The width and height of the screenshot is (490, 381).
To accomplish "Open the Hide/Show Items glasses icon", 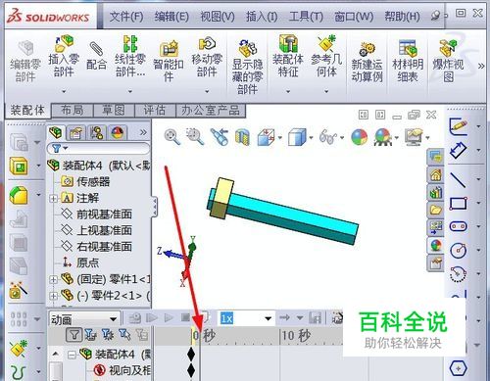I will [x=328, y=137].
